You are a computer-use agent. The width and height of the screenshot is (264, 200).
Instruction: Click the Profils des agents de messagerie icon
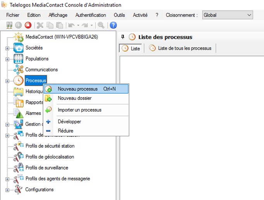19,179
